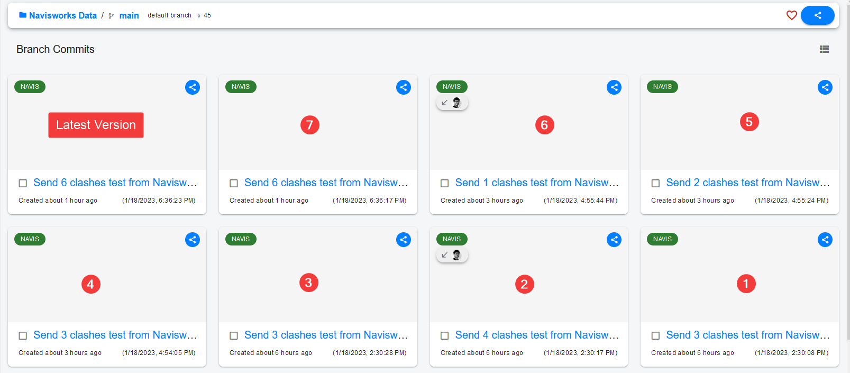Click the heart favorite icon

[x=791, y=15]
